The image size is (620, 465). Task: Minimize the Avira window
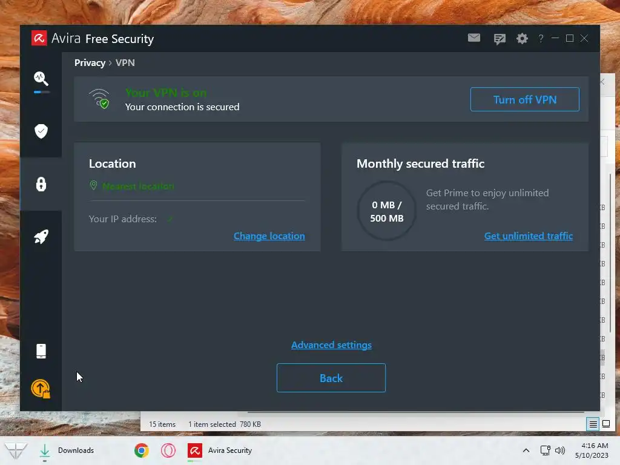pyautogui.click(x=555, y=38)
